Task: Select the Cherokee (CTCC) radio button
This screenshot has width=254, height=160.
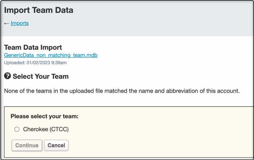Action: tap(17, 129)
